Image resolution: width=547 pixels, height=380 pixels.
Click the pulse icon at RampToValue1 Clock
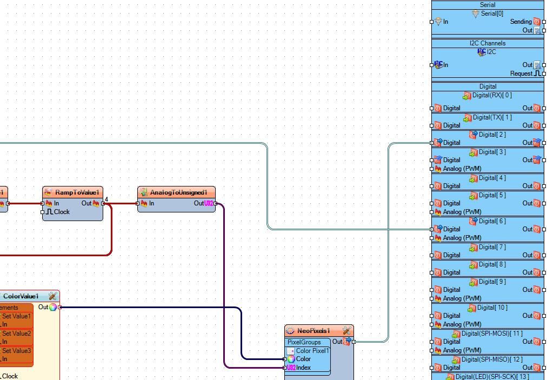tap(50, 212)
